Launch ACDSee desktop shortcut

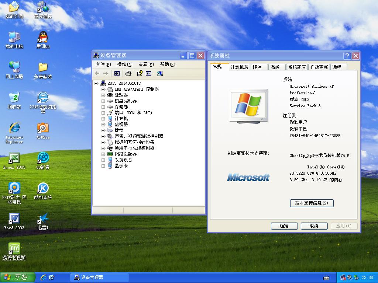43,131
